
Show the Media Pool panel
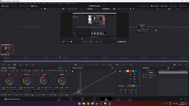tap(24, 6)
